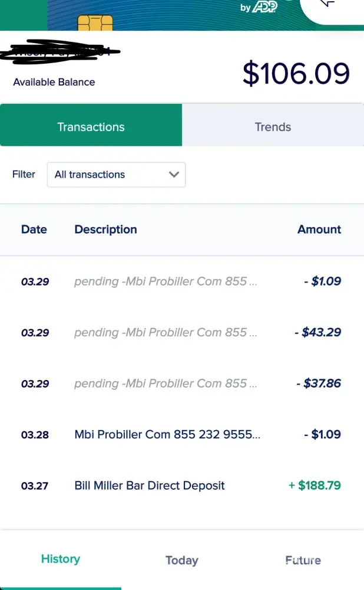Tap the gold card chip icon
Screen dimensions: 364x590
(95, 22)
